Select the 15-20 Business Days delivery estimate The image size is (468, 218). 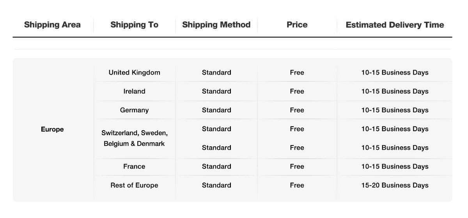click(395, 185)
